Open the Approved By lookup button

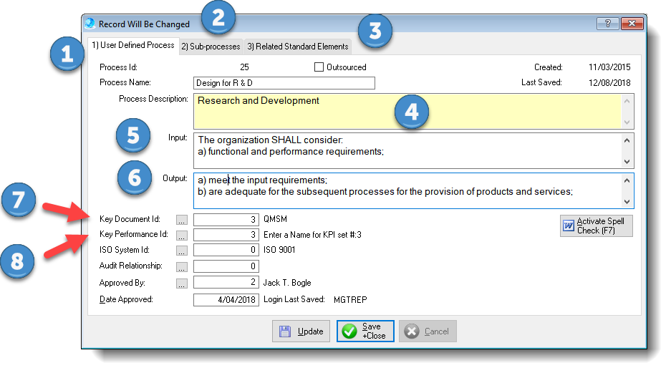point(182,284)
